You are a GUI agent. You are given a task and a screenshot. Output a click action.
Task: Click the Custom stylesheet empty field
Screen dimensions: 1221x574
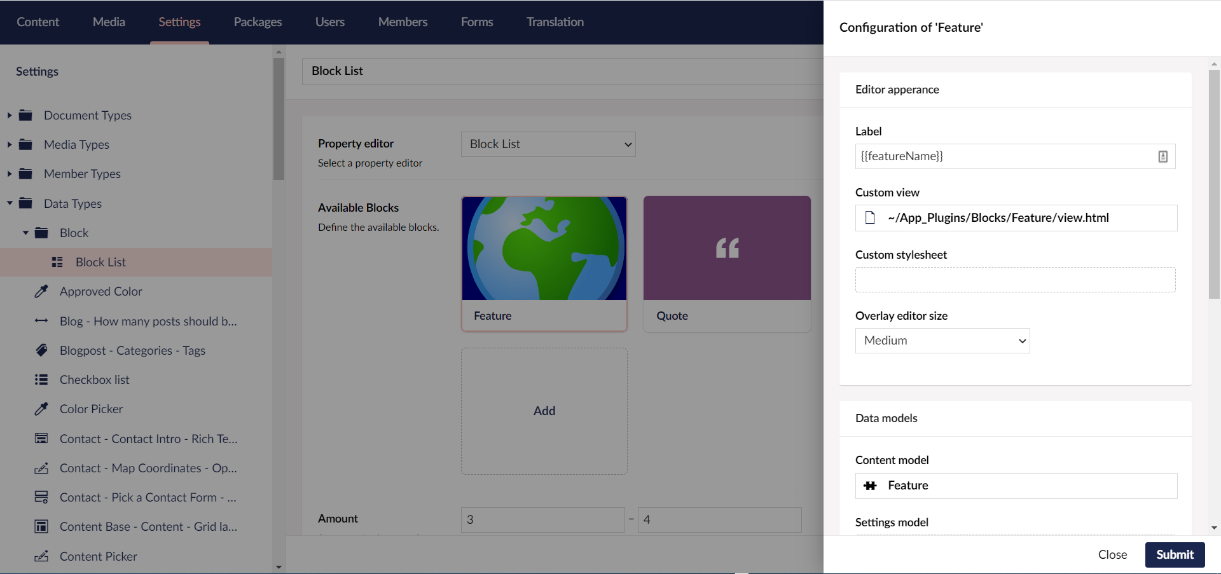coord(1014,280)
